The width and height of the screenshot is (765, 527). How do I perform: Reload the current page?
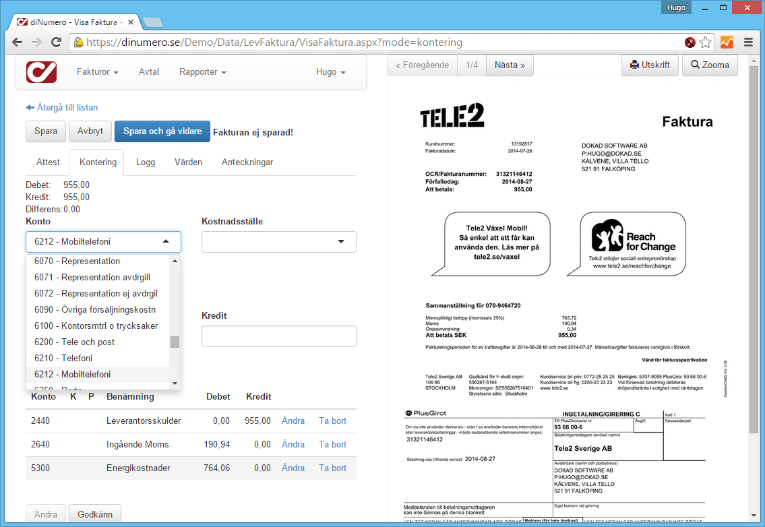pyautogui.click(x=56, y=42)
